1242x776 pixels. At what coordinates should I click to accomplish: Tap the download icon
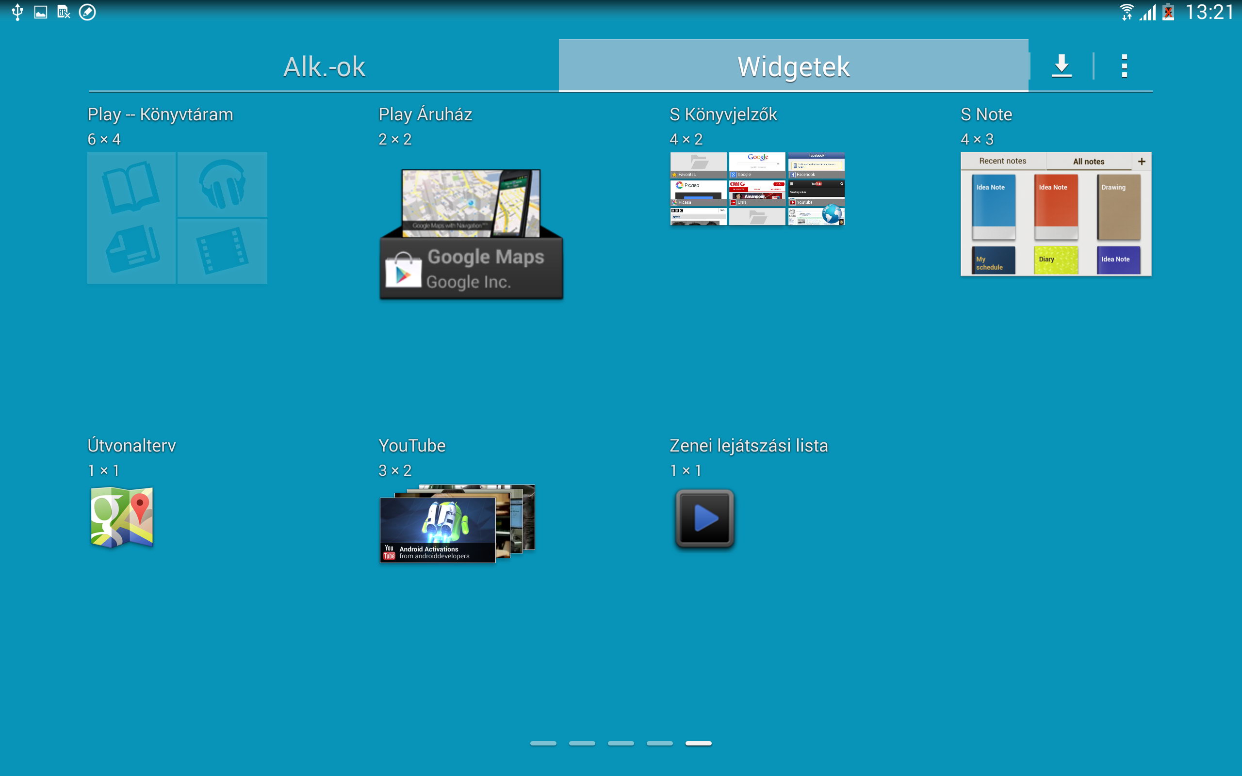point(1062,65)
